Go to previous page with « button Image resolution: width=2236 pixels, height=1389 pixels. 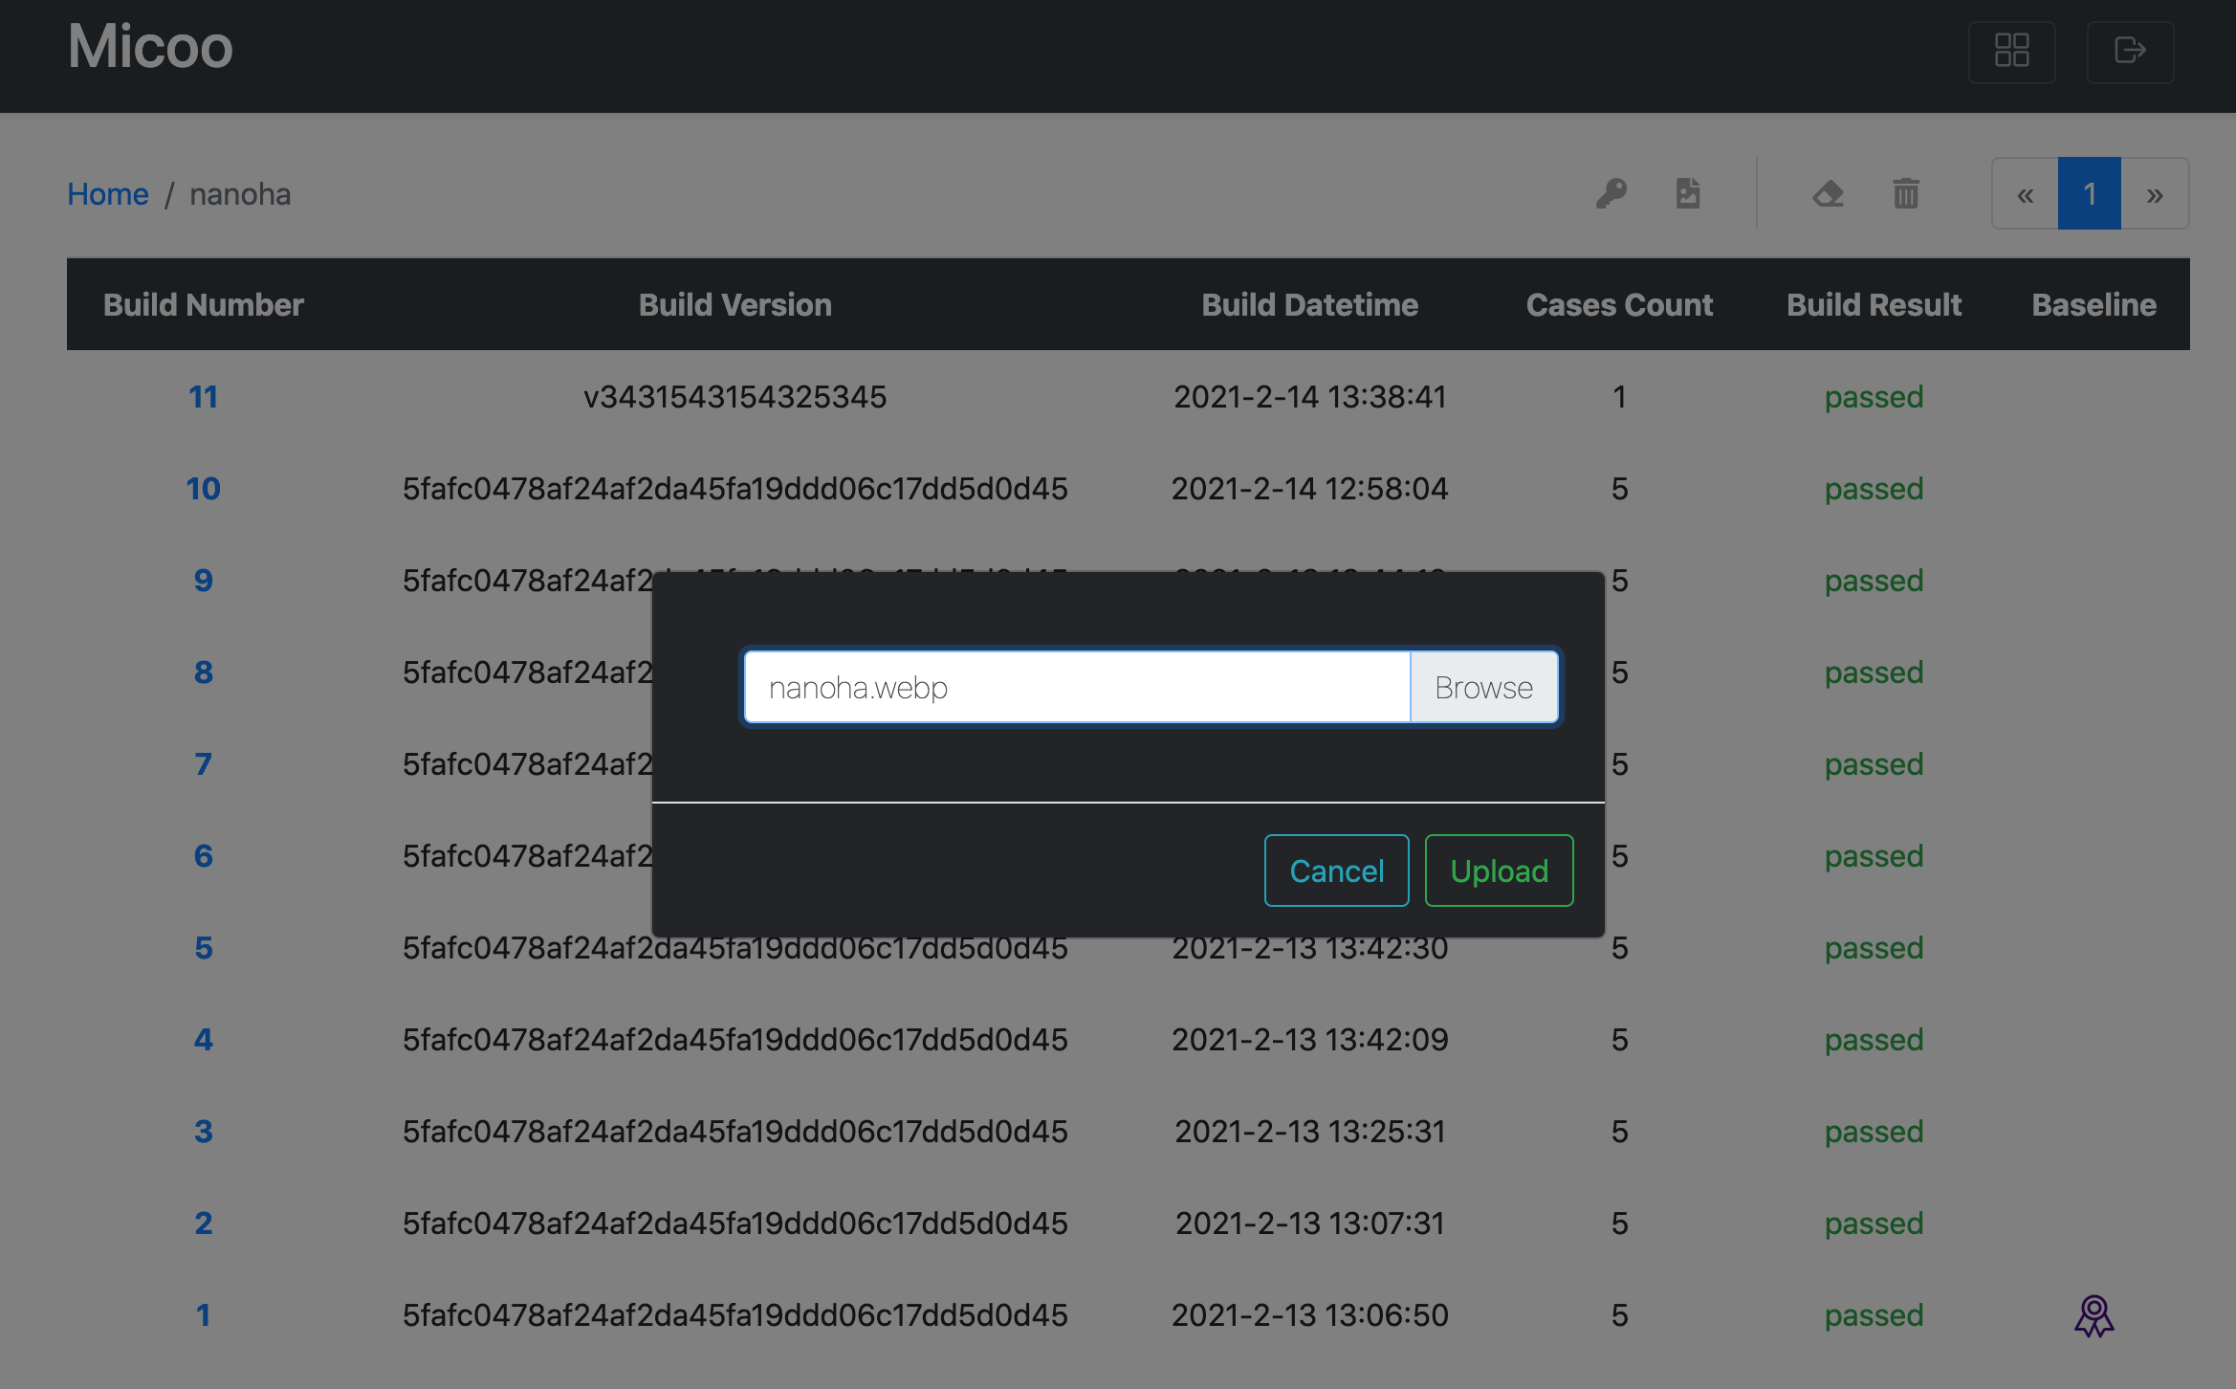[x=2025, y=194]
